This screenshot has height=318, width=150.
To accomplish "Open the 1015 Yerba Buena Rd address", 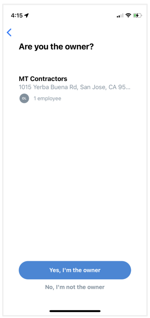I will pos(75,87).
